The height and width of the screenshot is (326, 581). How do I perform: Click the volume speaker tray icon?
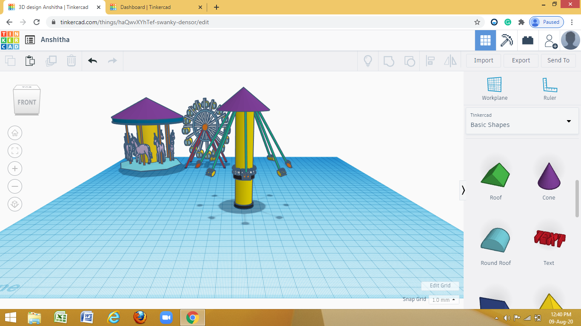507,318
